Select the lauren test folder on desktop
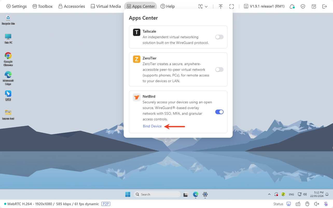Viewport: 333px width, 208px height. [x=8, y=115]
